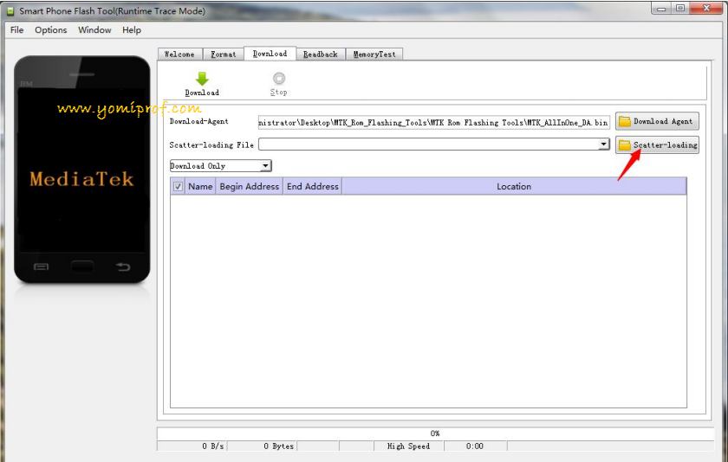Viewport: 728px width, 462px height.
Task: Sort by Begin Address column
Action: (250, 186)
